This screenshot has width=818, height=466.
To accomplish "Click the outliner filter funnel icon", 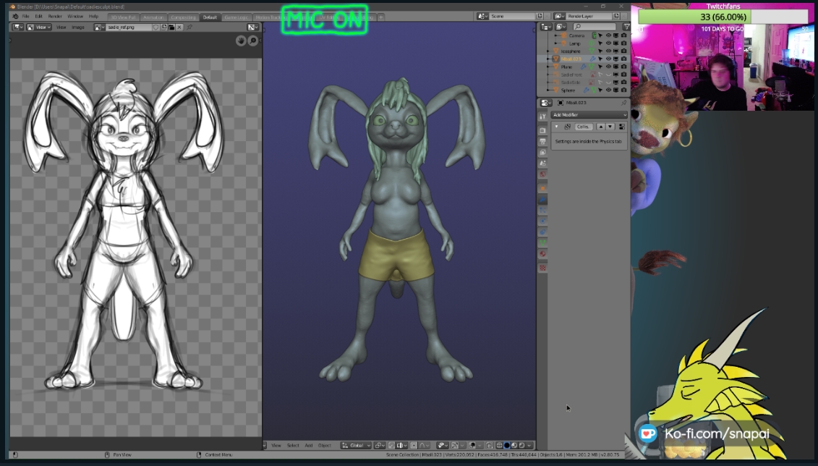I will point(626,27).
